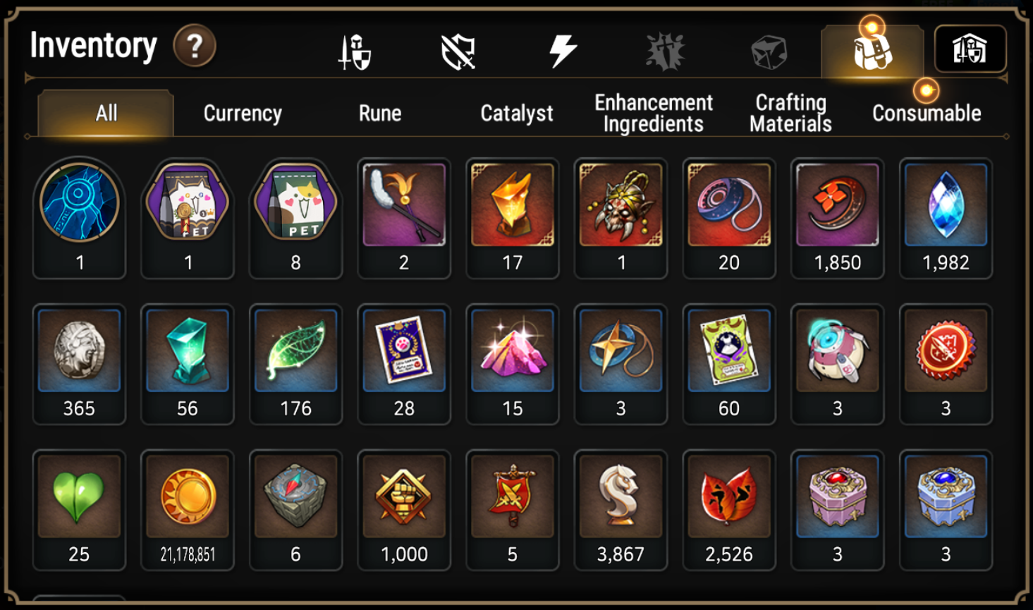Switch to the Currency tab
Viewport: 1033px width, 610px height.
(243, 114)
